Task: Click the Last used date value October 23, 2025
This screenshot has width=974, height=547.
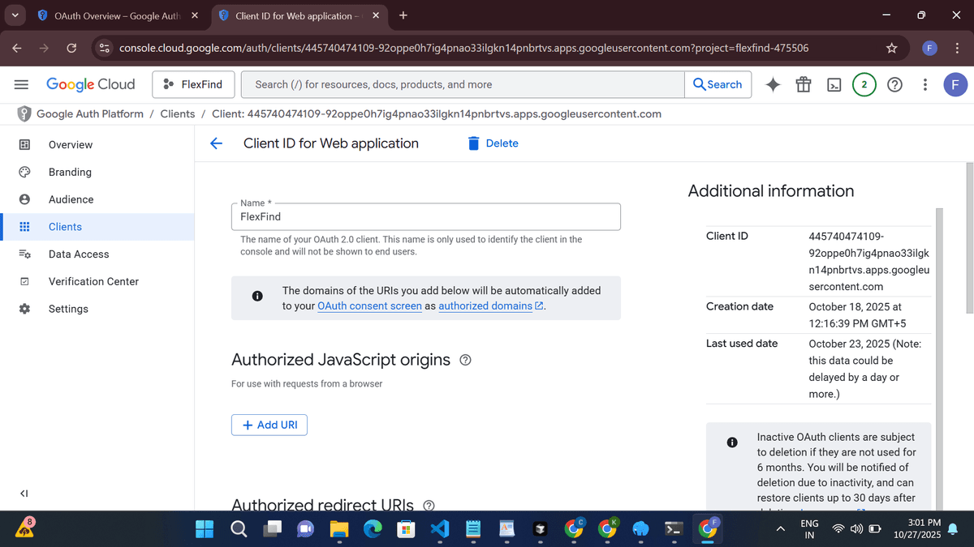Action: click(865, 369)
